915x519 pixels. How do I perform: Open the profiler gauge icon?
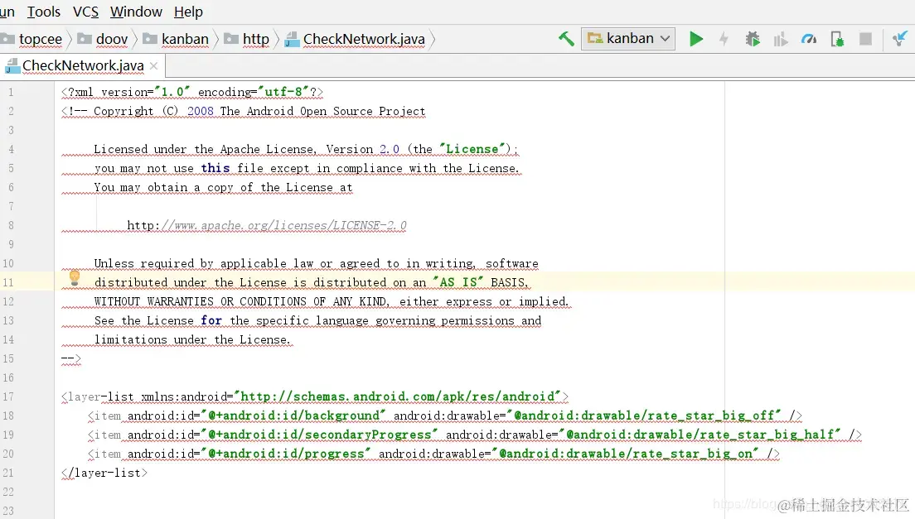point(809,39)
